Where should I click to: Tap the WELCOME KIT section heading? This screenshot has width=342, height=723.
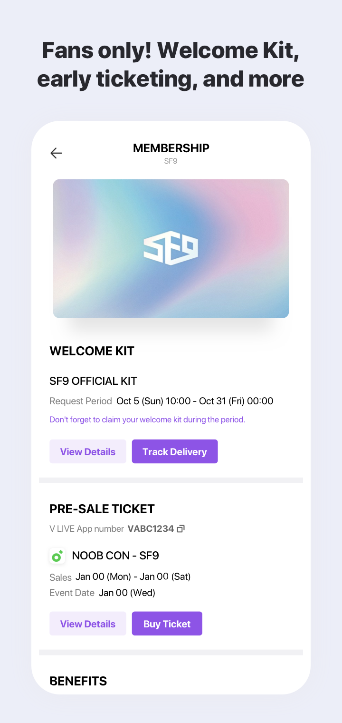point(92,351)
